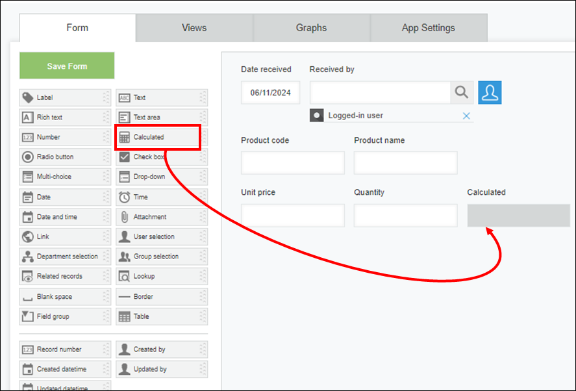Toggle the Logged-in user checkbox
The image size is (576, 391).
[317, 115]
